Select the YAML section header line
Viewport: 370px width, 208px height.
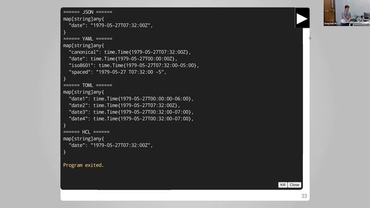tap(88, 39)
